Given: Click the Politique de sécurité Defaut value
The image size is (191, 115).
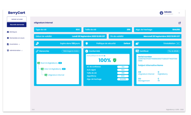Looking at the screenshot, I should coord(127,43).
